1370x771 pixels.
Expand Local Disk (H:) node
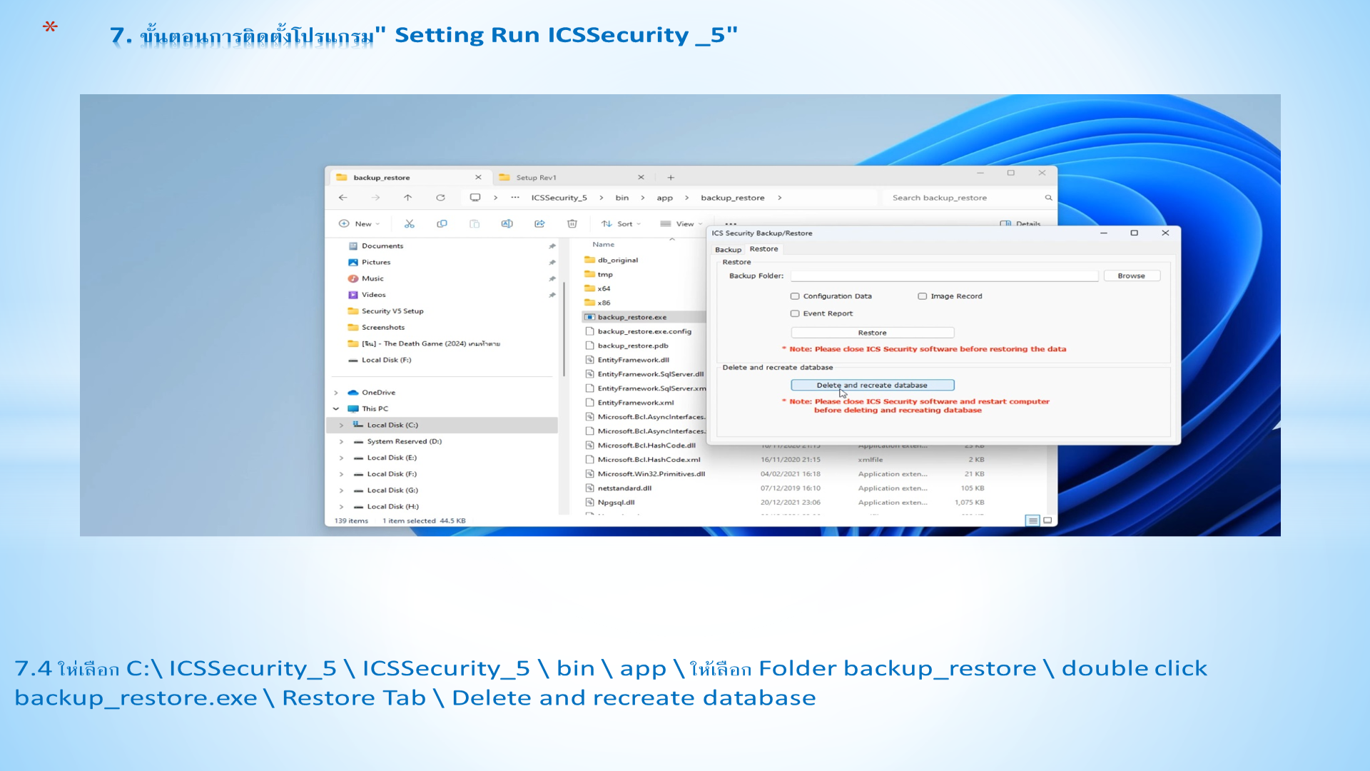(342, 507)
